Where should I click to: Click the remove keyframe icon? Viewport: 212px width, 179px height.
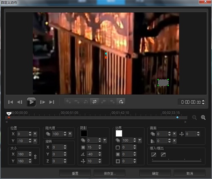(77, 102)
